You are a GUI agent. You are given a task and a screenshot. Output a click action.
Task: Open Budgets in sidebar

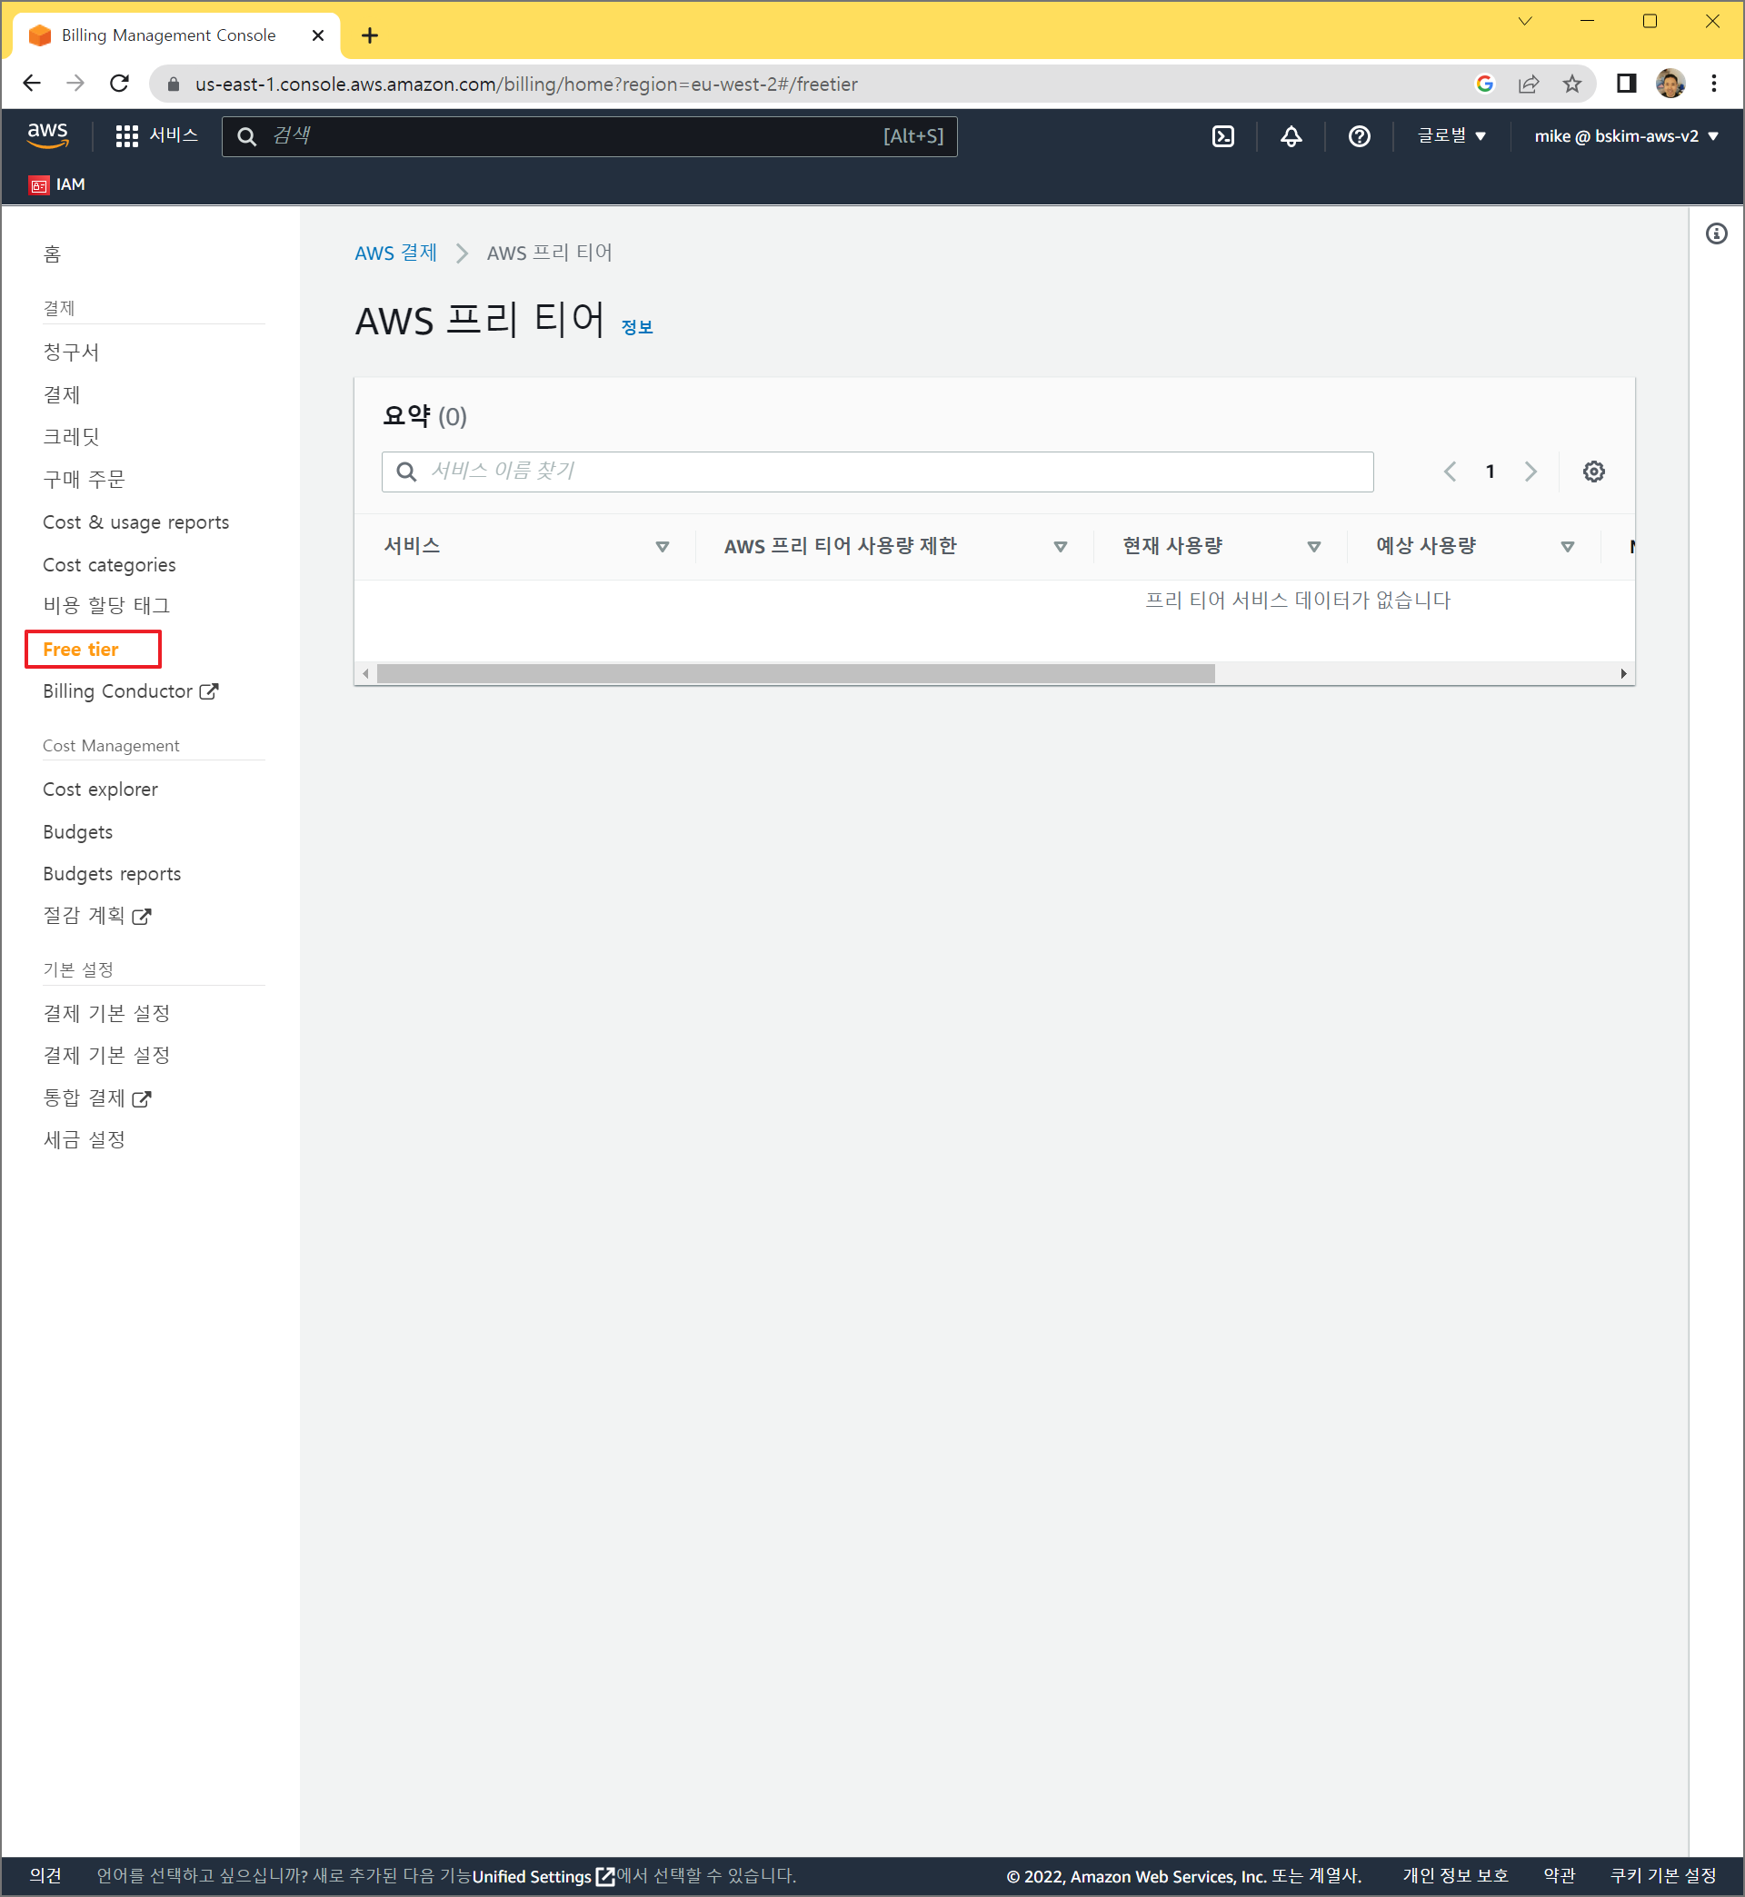77,831
